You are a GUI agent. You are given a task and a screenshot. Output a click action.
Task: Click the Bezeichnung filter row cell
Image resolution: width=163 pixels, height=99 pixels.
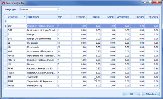point(42,21)
